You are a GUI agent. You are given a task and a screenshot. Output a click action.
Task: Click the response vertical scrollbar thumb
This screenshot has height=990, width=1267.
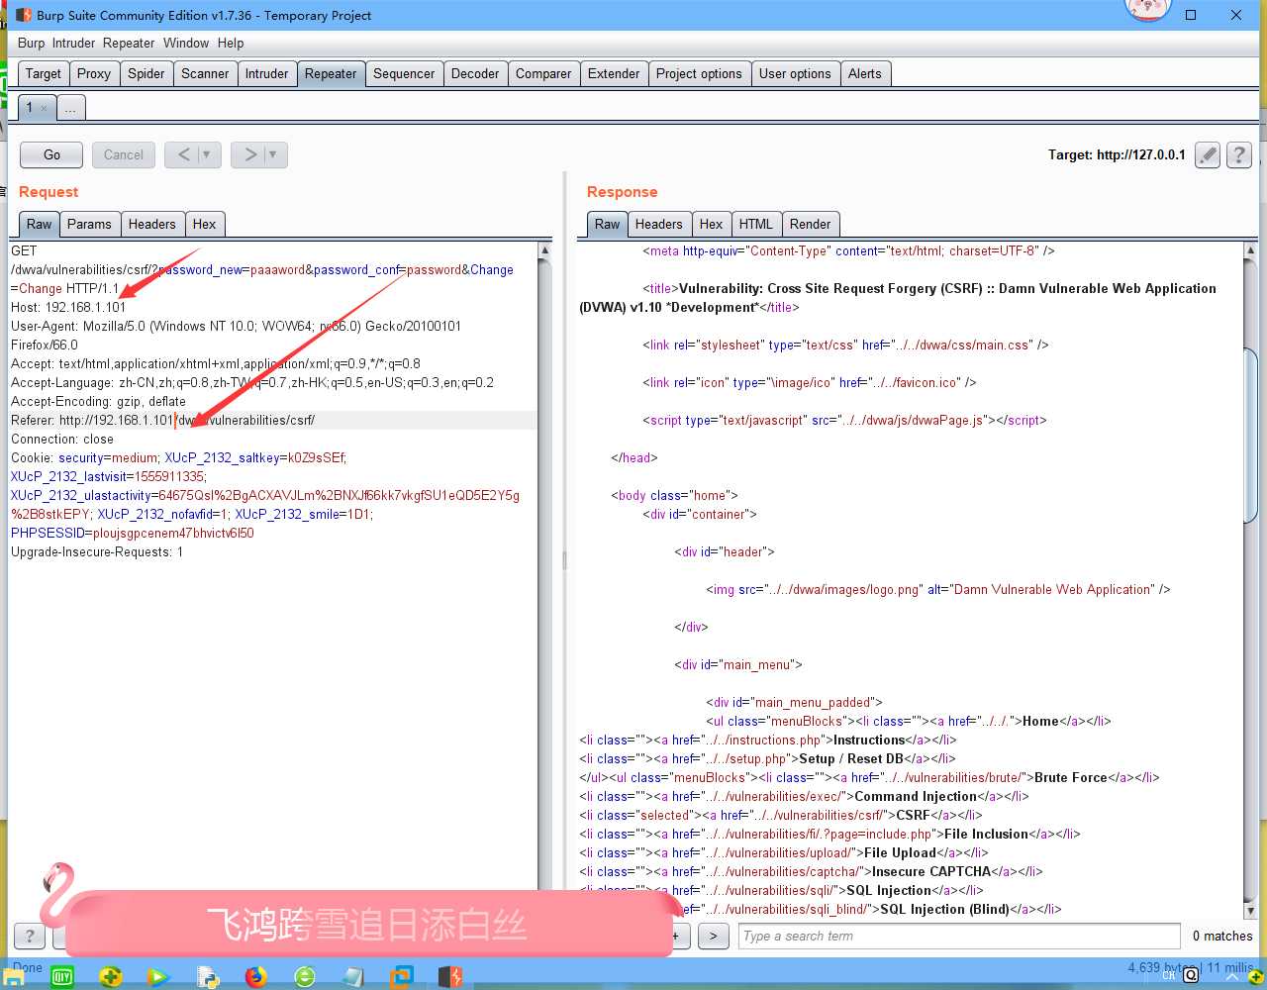tap(1250, 436)
